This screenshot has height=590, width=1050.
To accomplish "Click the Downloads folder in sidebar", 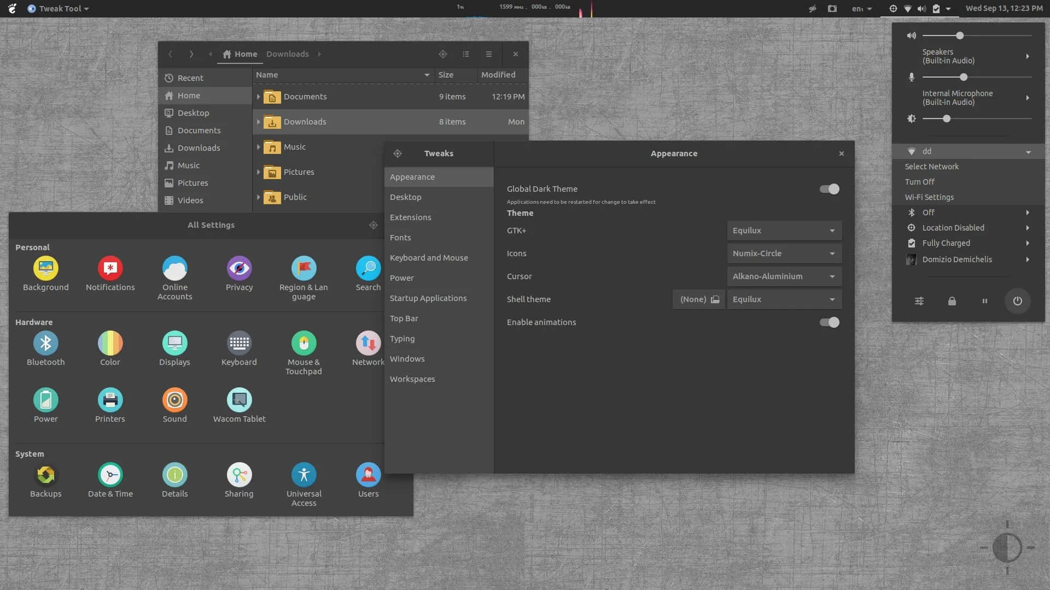I will pyautogui.click(x=199, y=147).
